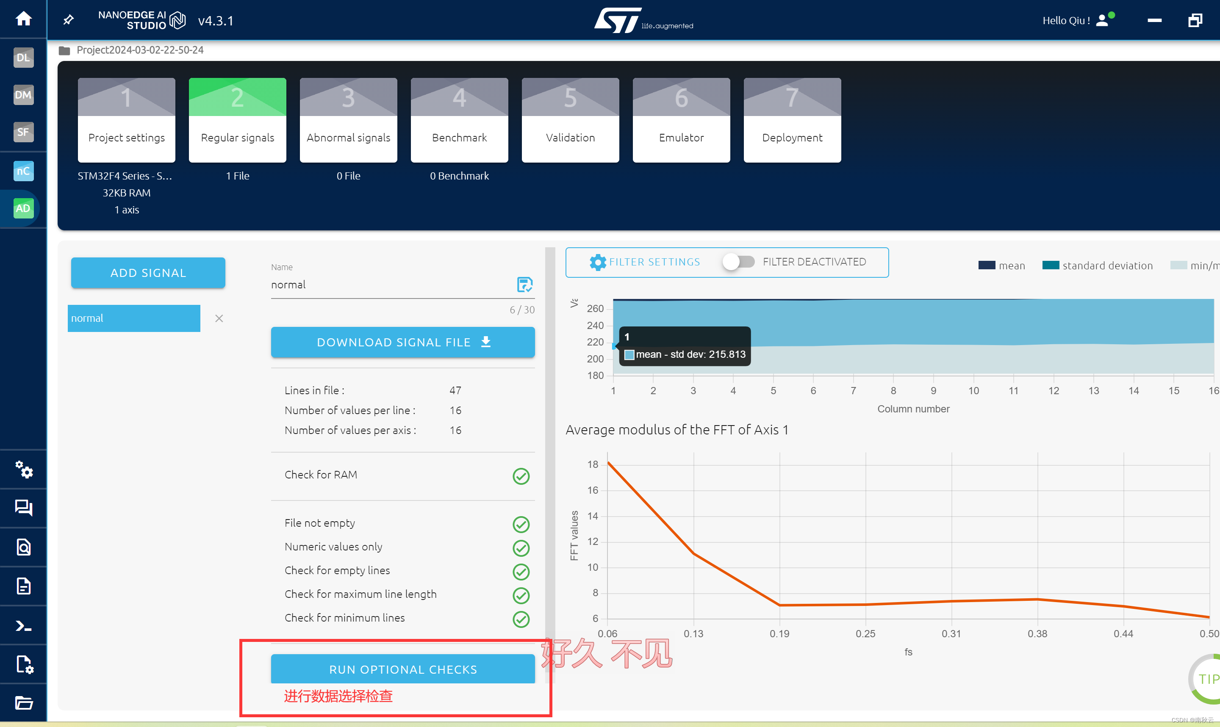Go to the Benchmark step

click(x=459, y=120)
